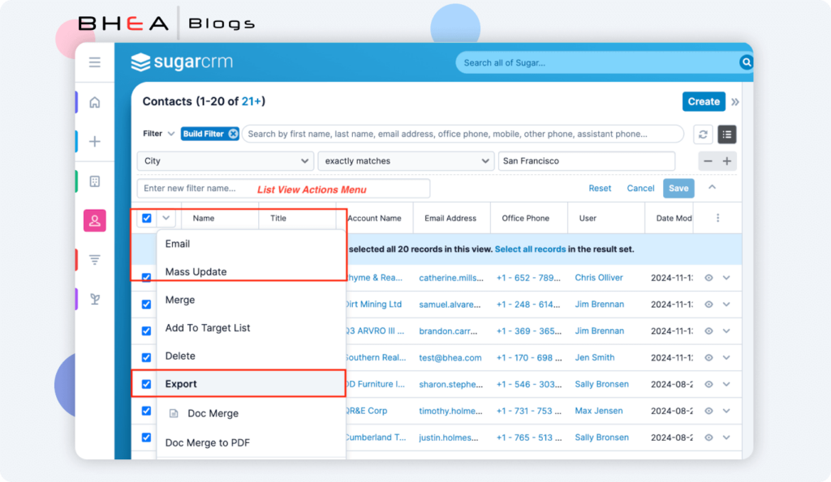Click the Search all of Sugar field

coord(596,63)
